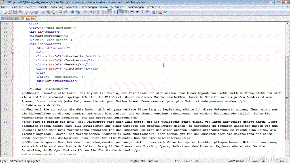The width and height of the screenshot is (290, 163).
Task: Undo the last edit with toolbar icon
Action: 60,12
